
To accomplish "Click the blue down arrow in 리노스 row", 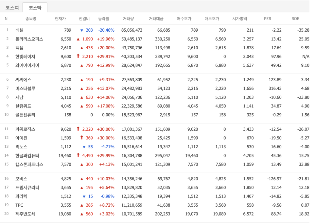I will (x=84, y=147).
